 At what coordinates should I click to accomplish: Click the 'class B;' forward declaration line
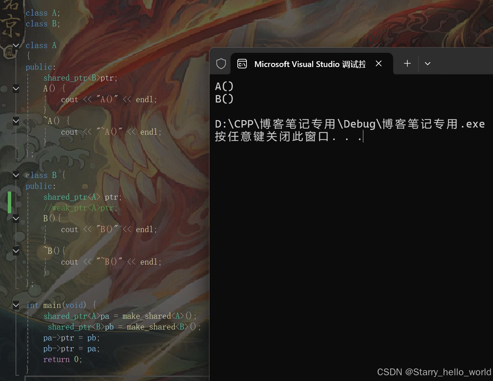43,24
